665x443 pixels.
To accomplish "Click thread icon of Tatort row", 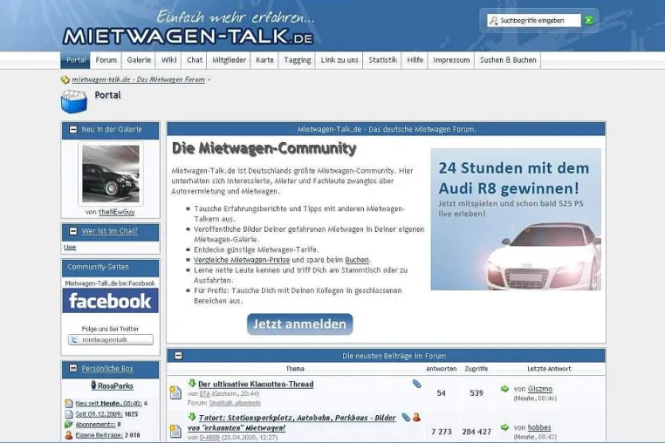I will tap(175, 431).
